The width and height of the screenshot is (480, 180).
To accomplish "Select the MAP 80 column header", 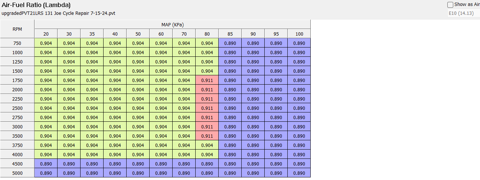I will pyautogui.click(x=207, y=34).
